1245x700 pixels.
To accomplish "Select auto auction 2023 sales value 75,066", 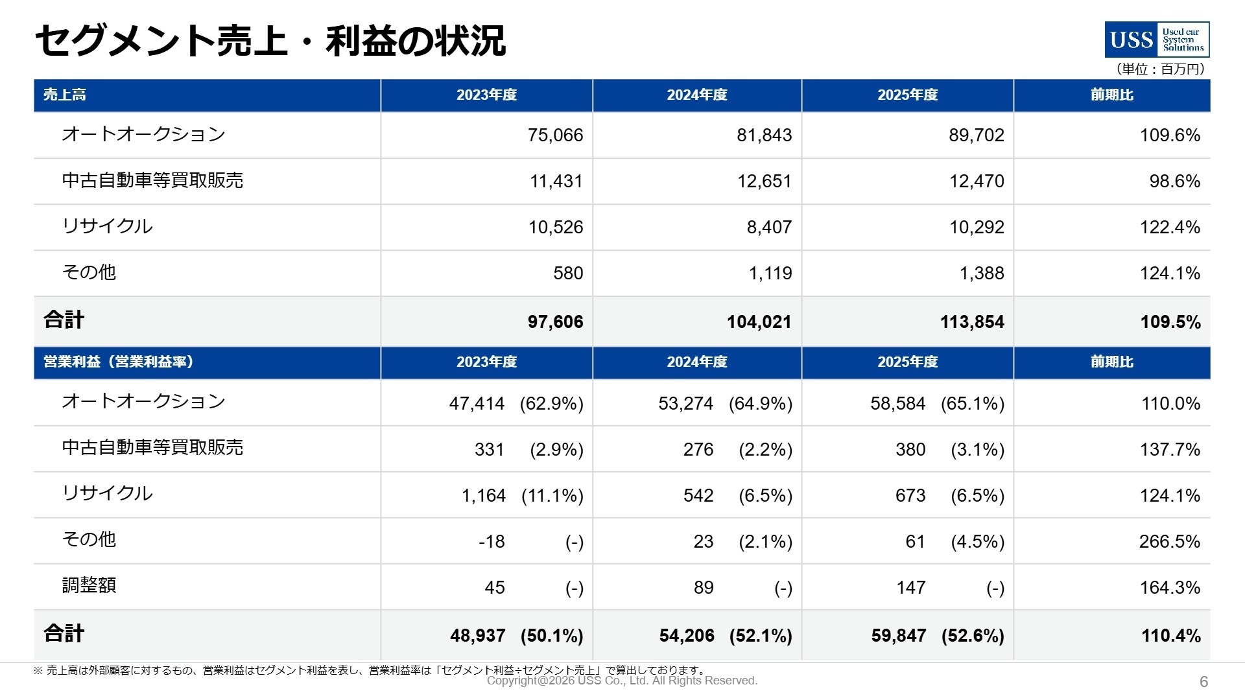I will pos(555,135).
